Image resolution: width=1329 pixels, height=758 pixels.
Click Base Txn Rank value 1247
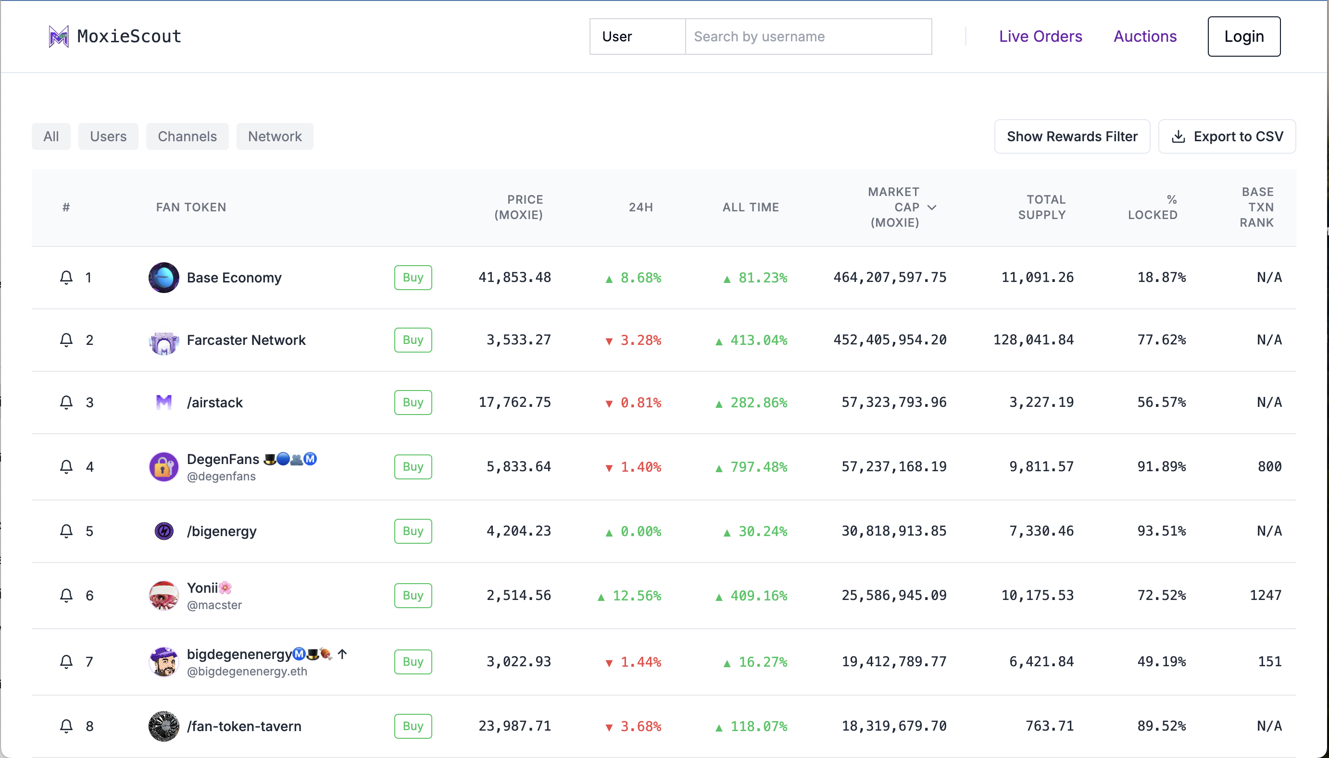pos(1266,595)
